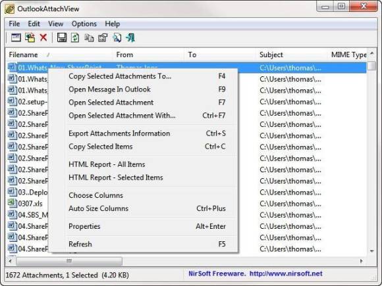Click the horizontal scrollbar thumb
Image resolution: width=382 pixels, height=286 pixels.
pyautogui.click(x=69, y=261)
